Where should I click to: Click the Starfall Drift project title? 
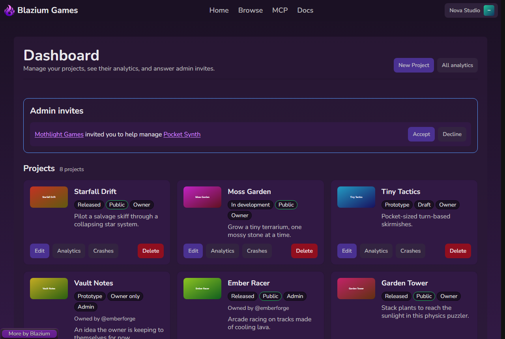pos(95,192)
